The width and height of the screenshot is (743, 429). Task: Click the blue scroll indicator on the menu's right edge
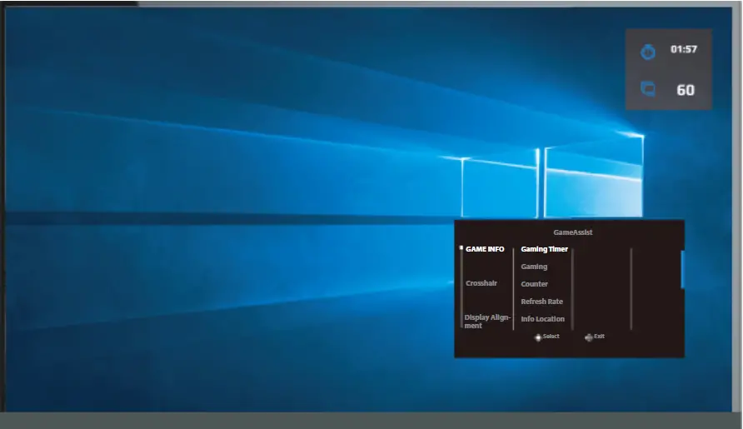click(682, 269)
